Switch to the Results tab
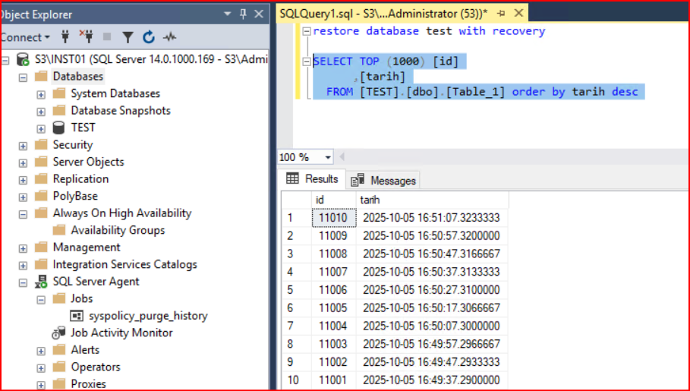Viewport: 690px width, 391px height. [x=312, y=179]
